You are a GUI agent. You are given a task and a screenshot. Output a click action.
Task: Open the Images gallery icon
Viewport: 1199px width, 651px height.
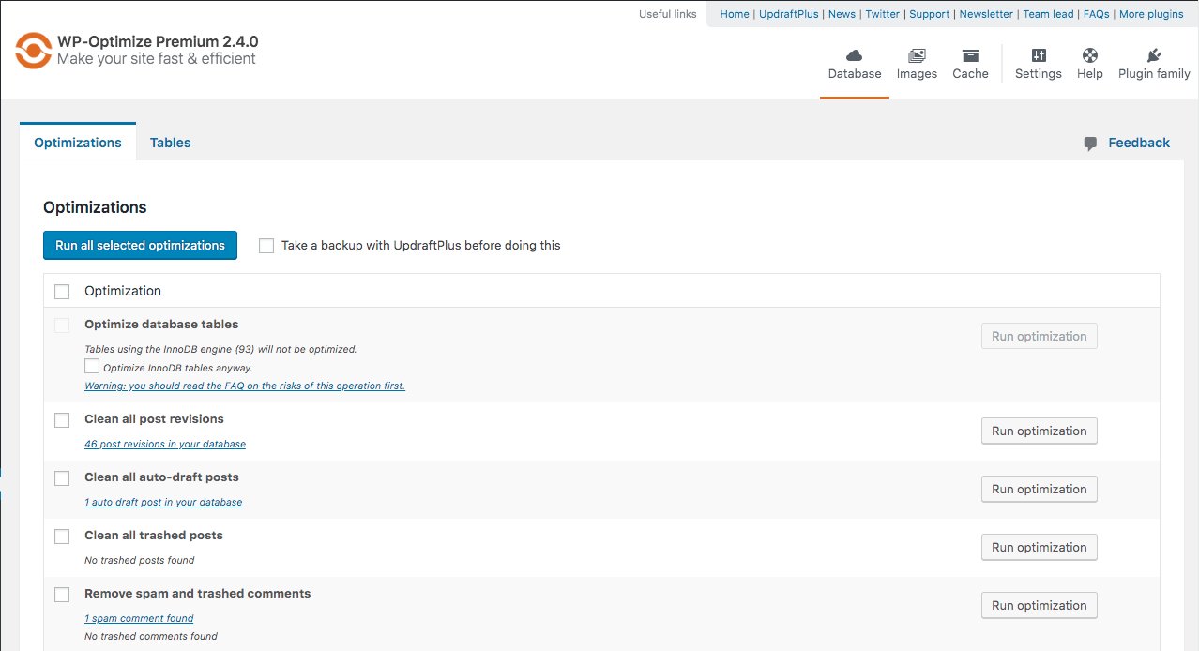[917, 55]
